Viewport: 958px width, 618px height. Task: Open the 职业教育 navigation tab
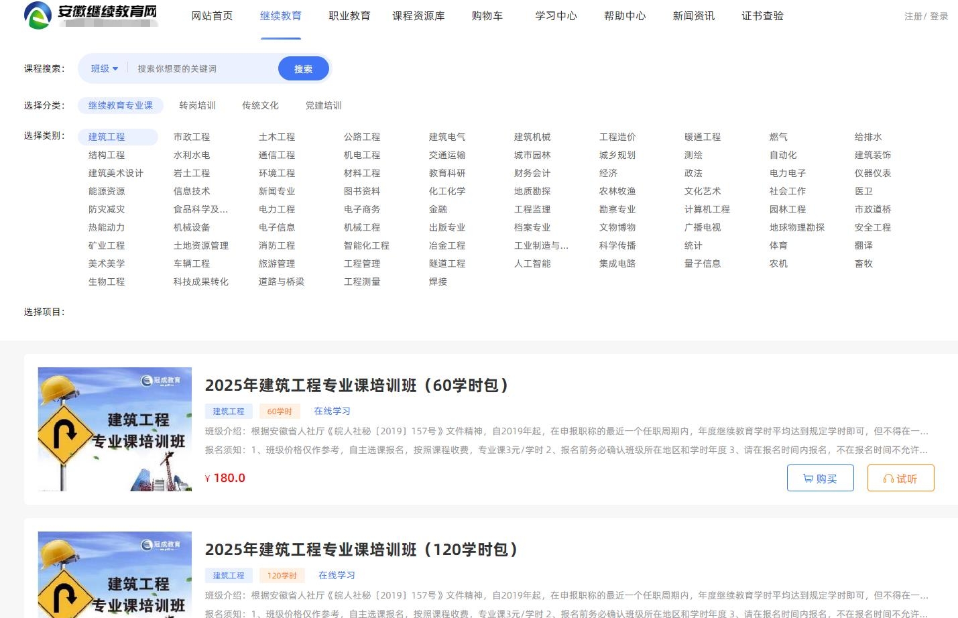tap(349, 15)
